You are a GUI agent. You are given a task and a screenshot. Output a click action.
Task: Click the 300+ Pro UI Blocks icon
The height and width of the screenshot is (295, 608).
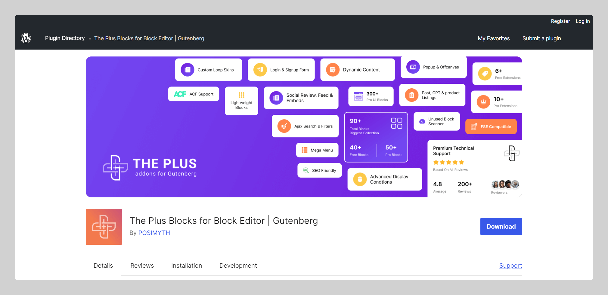(358, 96)
